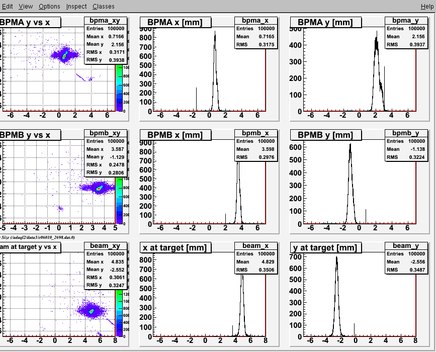
Task: Click the beam_x stats box header
Action: (x=255, y=245)
